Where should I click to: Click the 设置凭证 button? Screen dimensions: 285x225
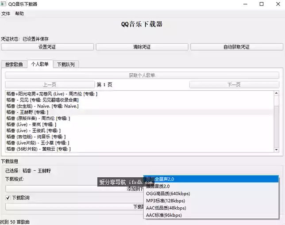(x=47, y=47)
